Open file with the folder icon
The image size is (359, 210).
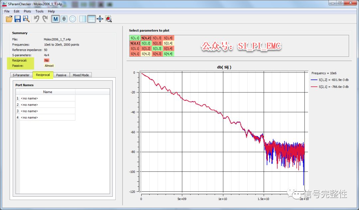[x=9, y=19]
